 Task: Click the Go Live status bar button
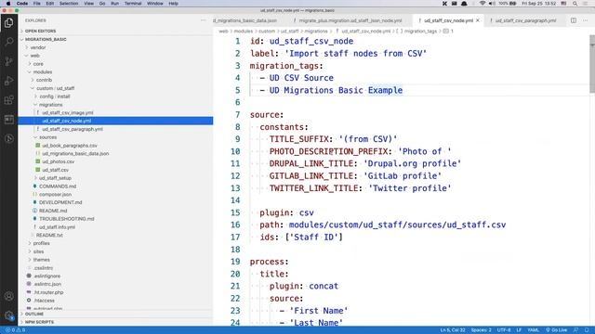[x=556, y=330]
